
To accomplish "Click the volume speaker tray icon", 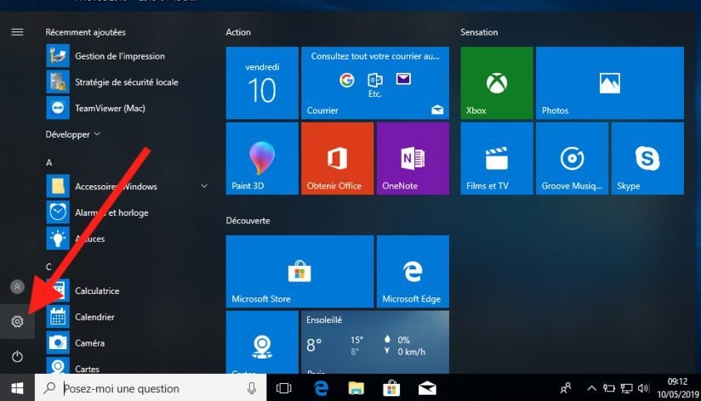I will click(x=643, y=388).
